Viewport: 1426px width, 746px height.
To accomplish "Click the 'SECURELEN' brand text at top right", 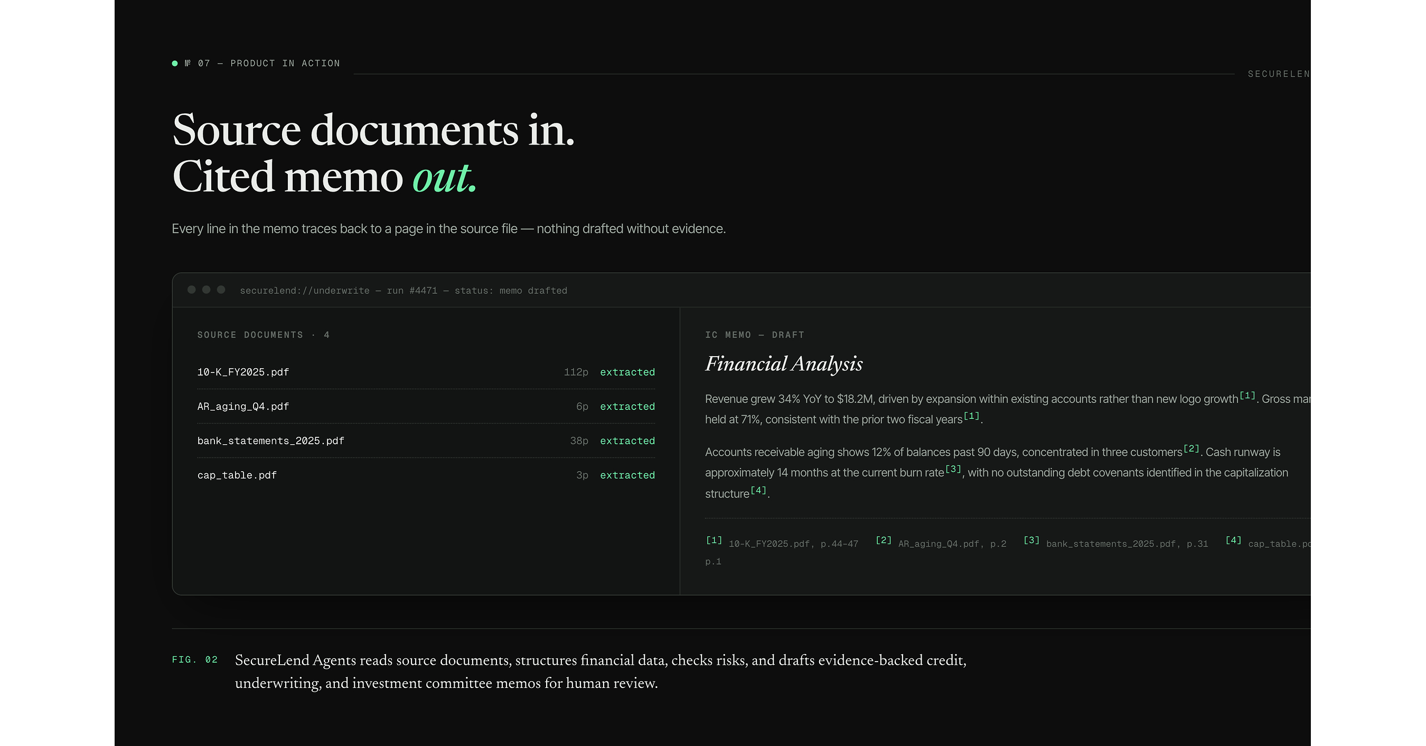I will coord(1279,74).
